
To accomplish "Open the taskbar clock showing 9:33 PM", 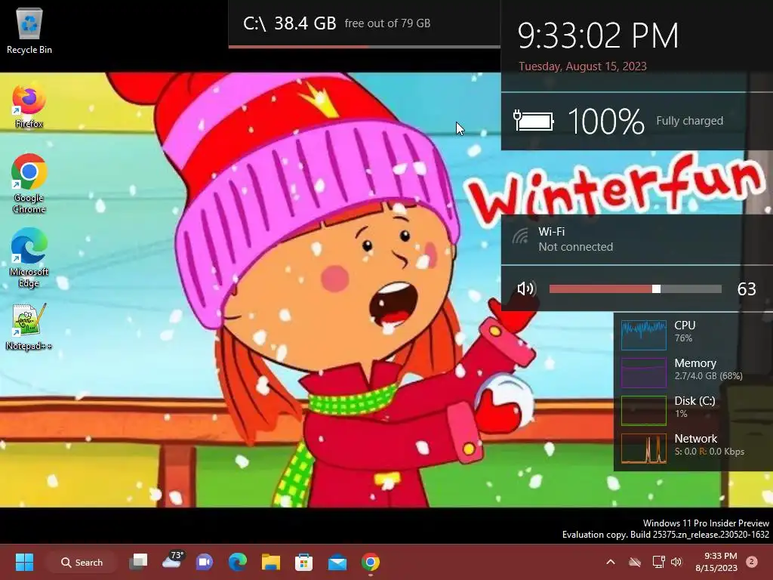I will [716, 562].
